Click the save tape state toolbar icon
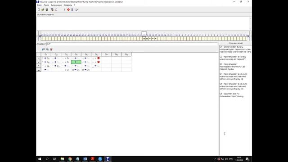 (x=52, y=9)
